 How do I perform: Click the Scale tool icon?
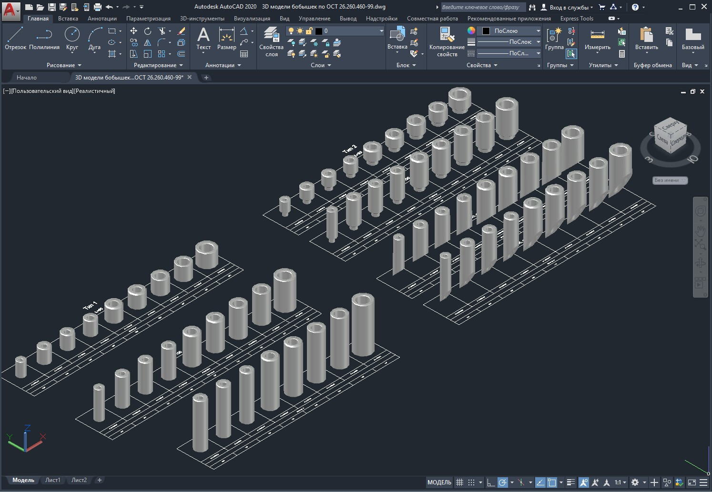(148, 54)
